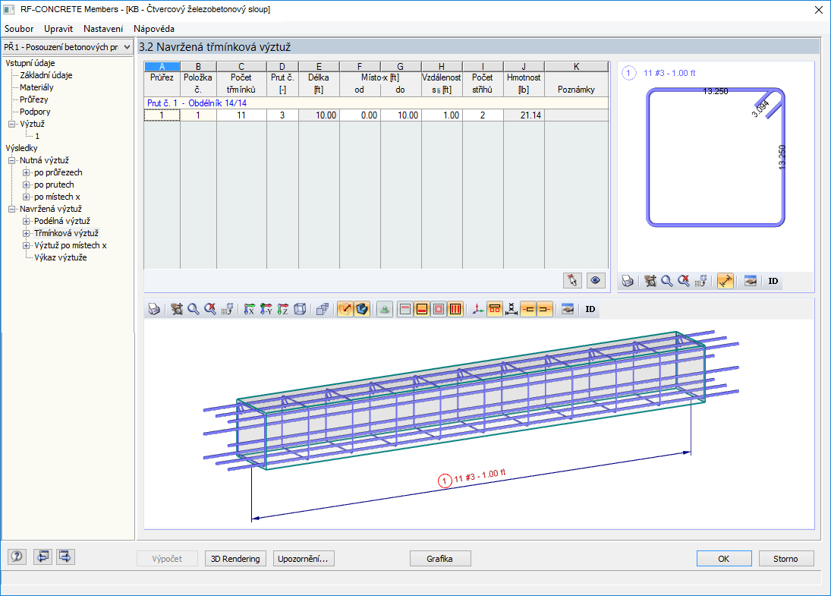Image resolution: width=831 pixels, height=596 pixels.
Task: Expand the Třmínková výztuž tree node
Action: click(26, 233)
